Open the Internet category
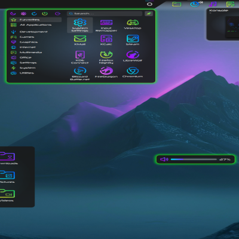239x239 pixels. (35, 47)
